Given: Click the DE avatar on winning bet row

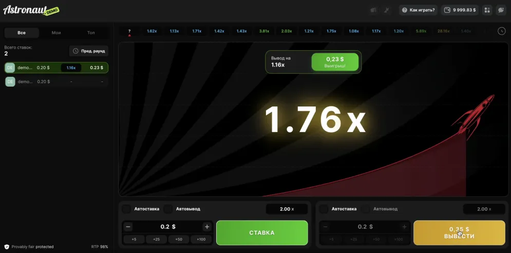Looking at the screenshot, I should pos(10,68).
